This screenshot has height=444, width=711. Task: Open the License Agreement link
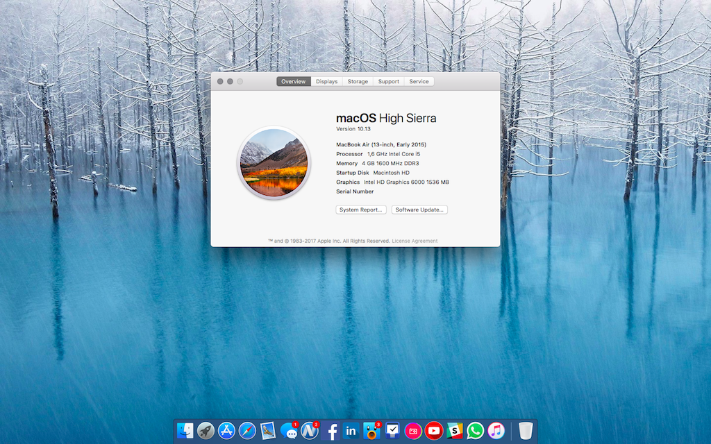415,241
